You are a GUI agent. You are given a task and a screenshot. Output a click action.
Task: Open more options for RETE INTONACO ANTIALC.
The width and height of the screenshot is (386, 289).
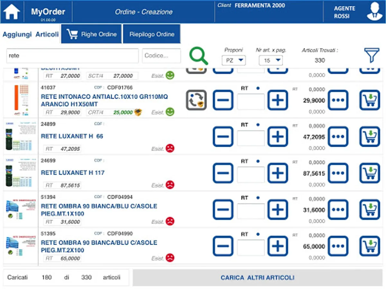(338, 100)
